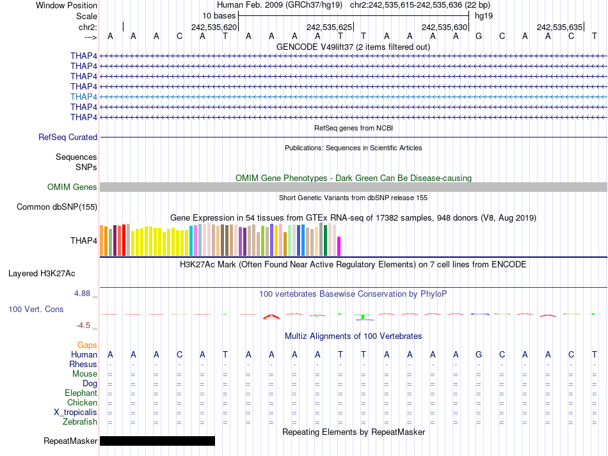Click the GENCODE V49lift37 track title

pyautogui.click(x=353, y=47)
